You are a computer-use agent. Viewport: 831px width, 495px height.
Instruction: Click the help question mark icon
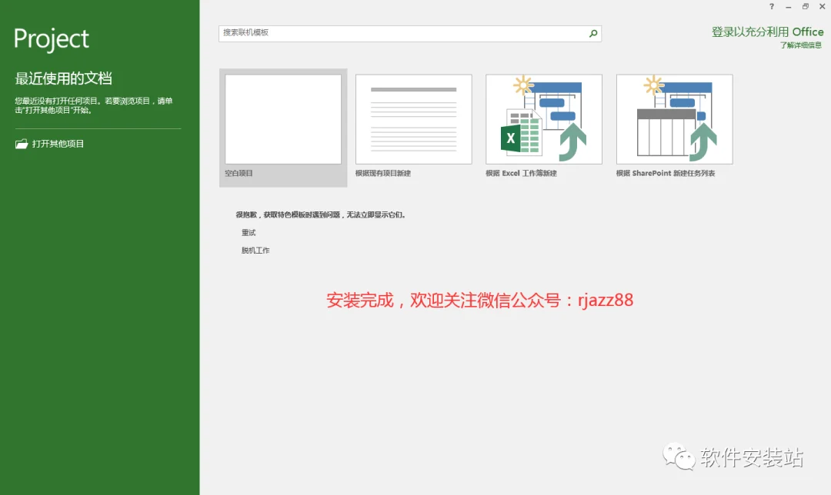point(772,6)
